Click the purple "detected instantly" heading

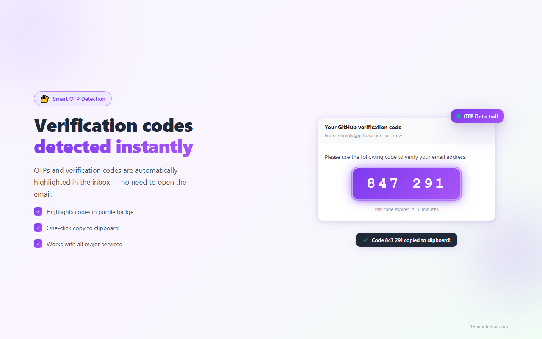[113, 147]
